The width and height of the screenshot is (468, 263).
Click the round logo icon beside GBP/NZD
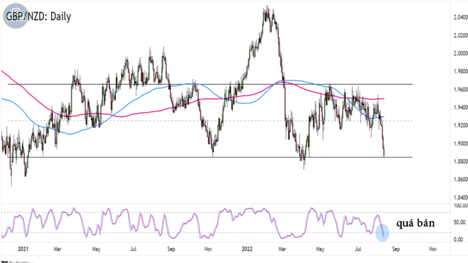[15, 16]
